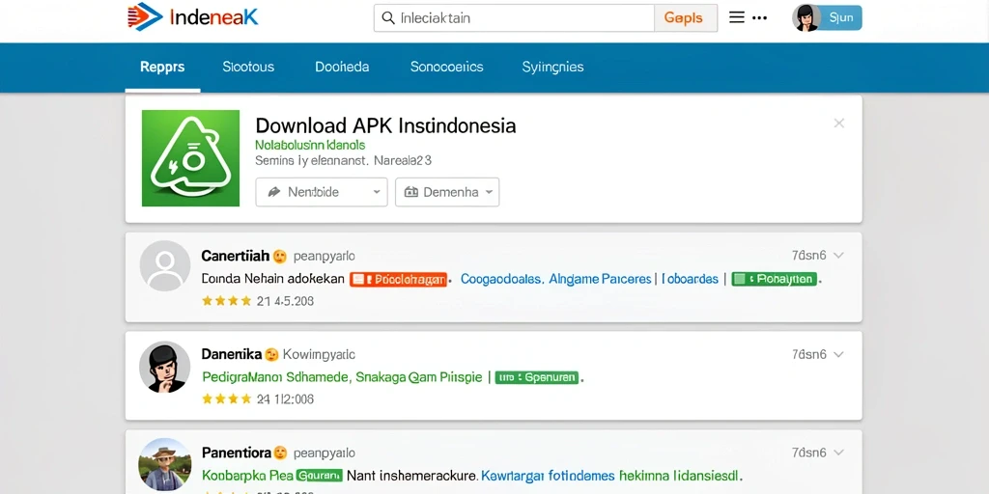Click Canertiiah's gray avatar
Screen dimensions: 989x494
[x=164, y=266]
